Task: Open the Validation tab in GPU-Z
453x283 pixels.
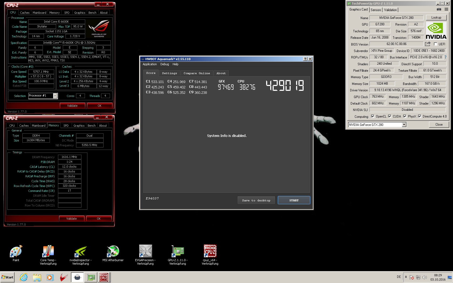Action: click(x=390, y=10)
